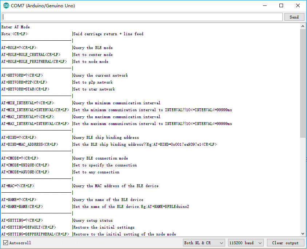Viewport: 307px width, 249px height.
Task: Click 'Set to any connection' text
Action: tap(96, 172)
